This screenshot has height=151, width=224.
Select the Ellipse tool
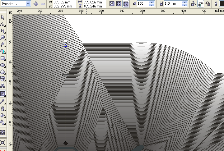3,65
